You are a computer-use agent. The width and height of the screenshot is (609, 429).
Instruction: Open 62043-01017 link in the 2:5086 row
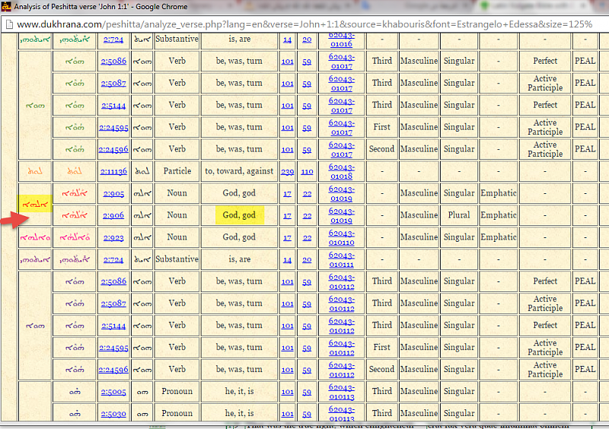click(x=341, y=61)
